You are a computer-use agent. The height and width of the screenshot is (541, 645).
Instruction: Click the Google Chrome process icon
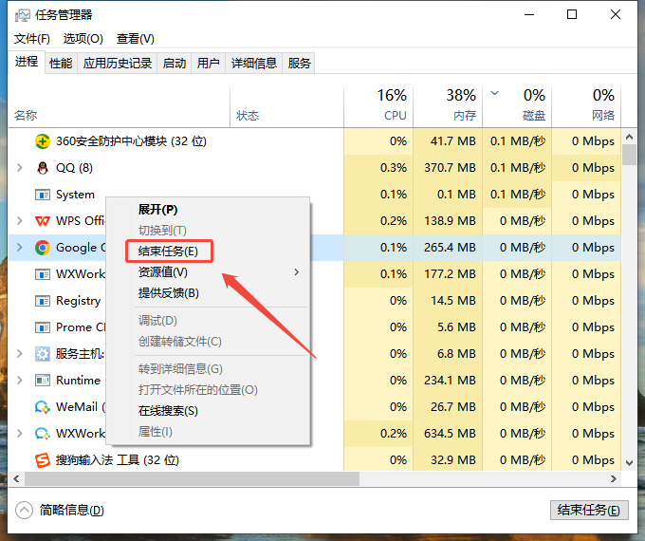[x=43, y=248]
